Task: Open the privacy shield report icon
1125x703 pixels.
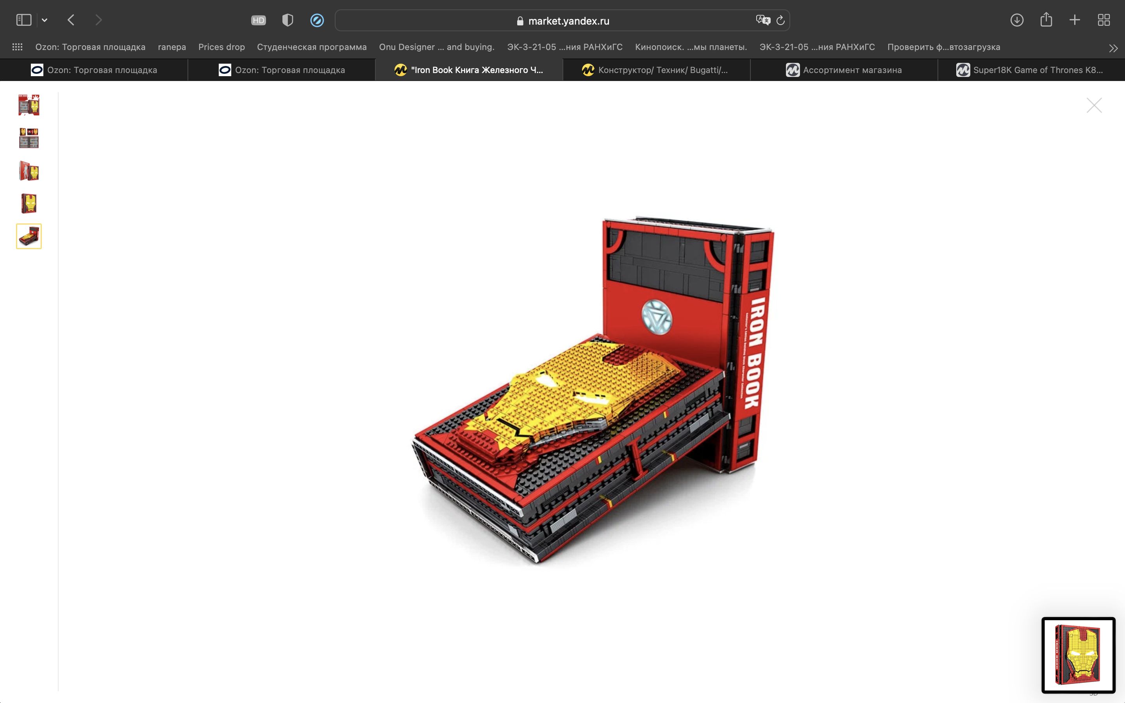Action: (x=288, y=20)
